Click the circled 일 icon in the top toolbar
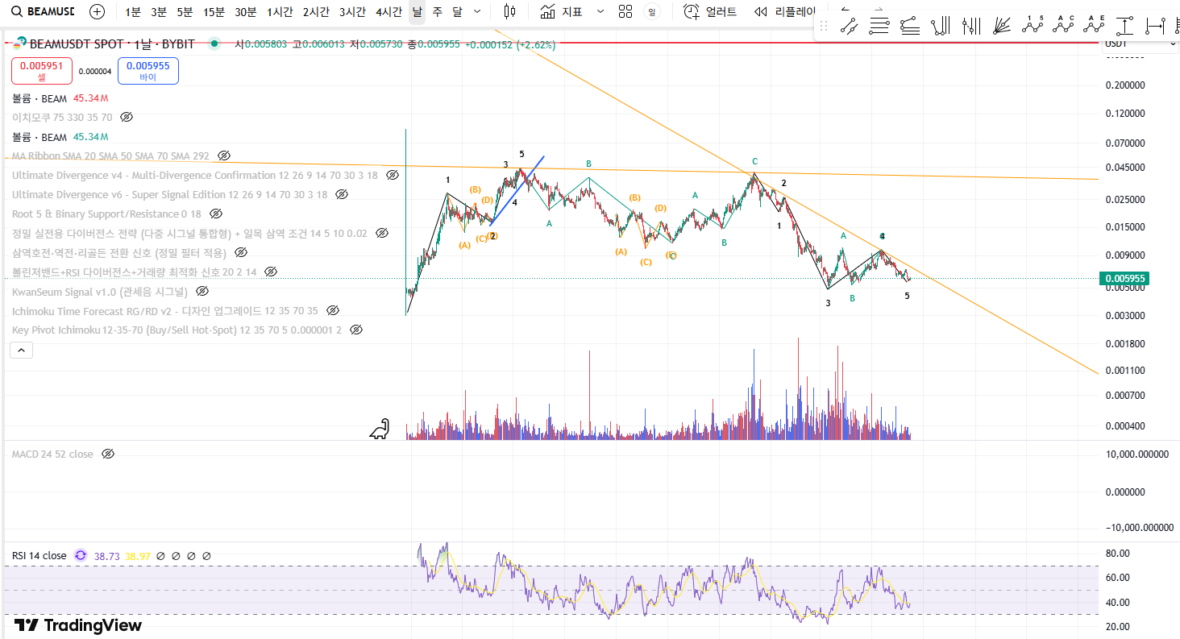 coord(651,11)
